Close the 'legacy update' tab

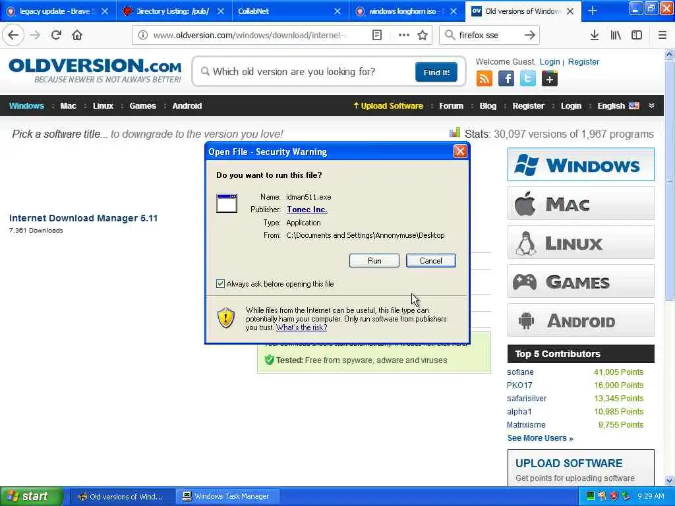[x=105, y=11]
